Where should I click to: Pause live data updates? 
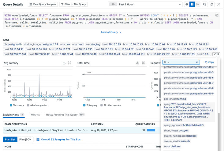tap(192, 5)
